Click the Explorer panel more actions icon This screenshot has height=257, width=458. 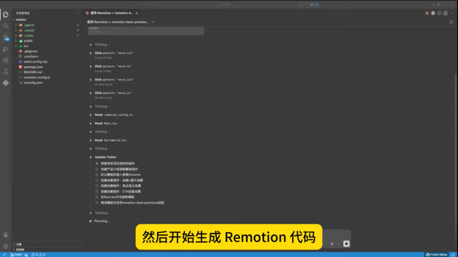click(x=77, y=13)
